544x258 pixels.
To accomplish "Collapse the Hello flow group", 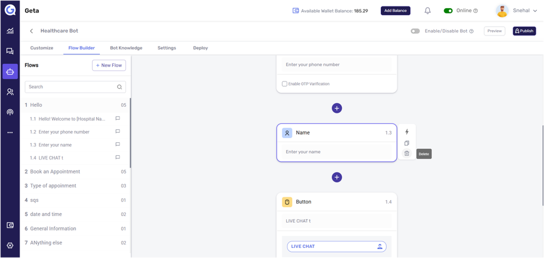I will click(x=36, y=105).
